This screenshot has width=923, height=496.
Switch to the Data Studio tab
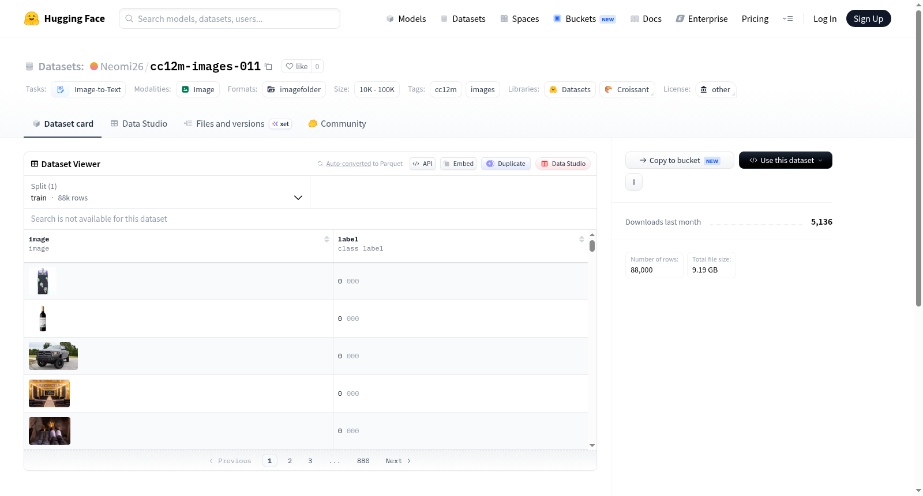139,124
